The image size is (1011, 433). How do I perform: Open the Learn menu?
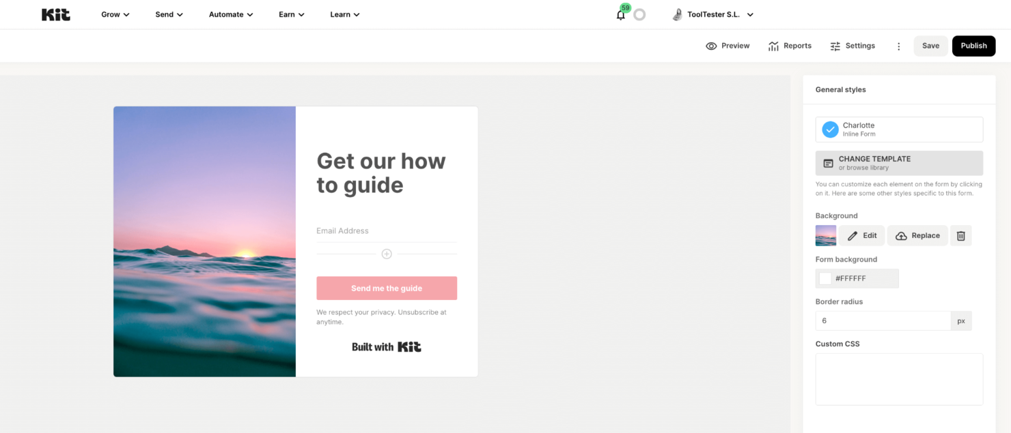pyautogui.click(x=344, y=14)
